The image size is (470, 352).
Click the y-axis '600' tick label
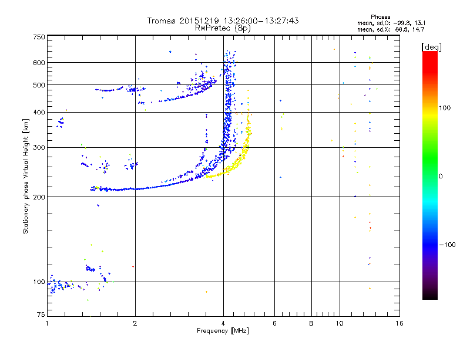(x=39, y=63)
